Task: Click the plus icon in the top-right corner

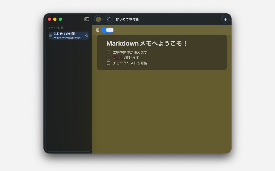Action: pyautogui.click(x=225, y=19)
